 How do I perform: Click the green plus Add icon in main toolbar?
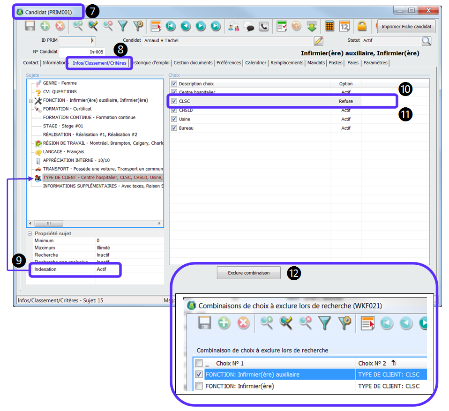[x=45, y=26]
